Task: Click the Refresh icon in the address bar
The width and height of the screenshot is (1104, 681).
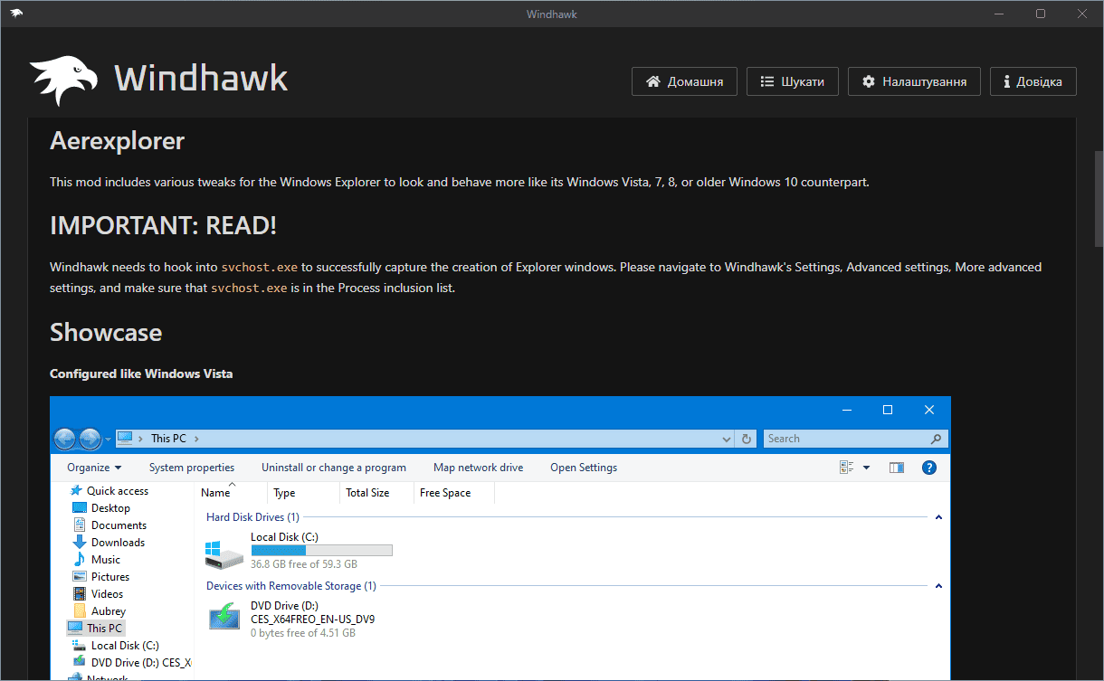Action: point(747,439)
